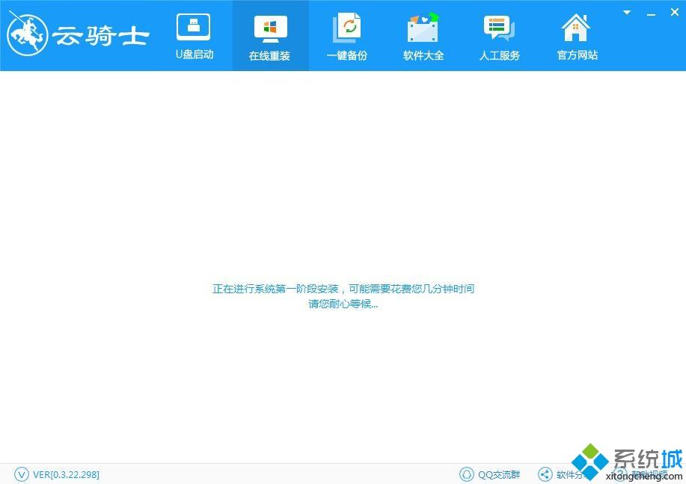The image size is (686, 484).
Task: Minimize the 云骑士 window
Action: [649, 13]
